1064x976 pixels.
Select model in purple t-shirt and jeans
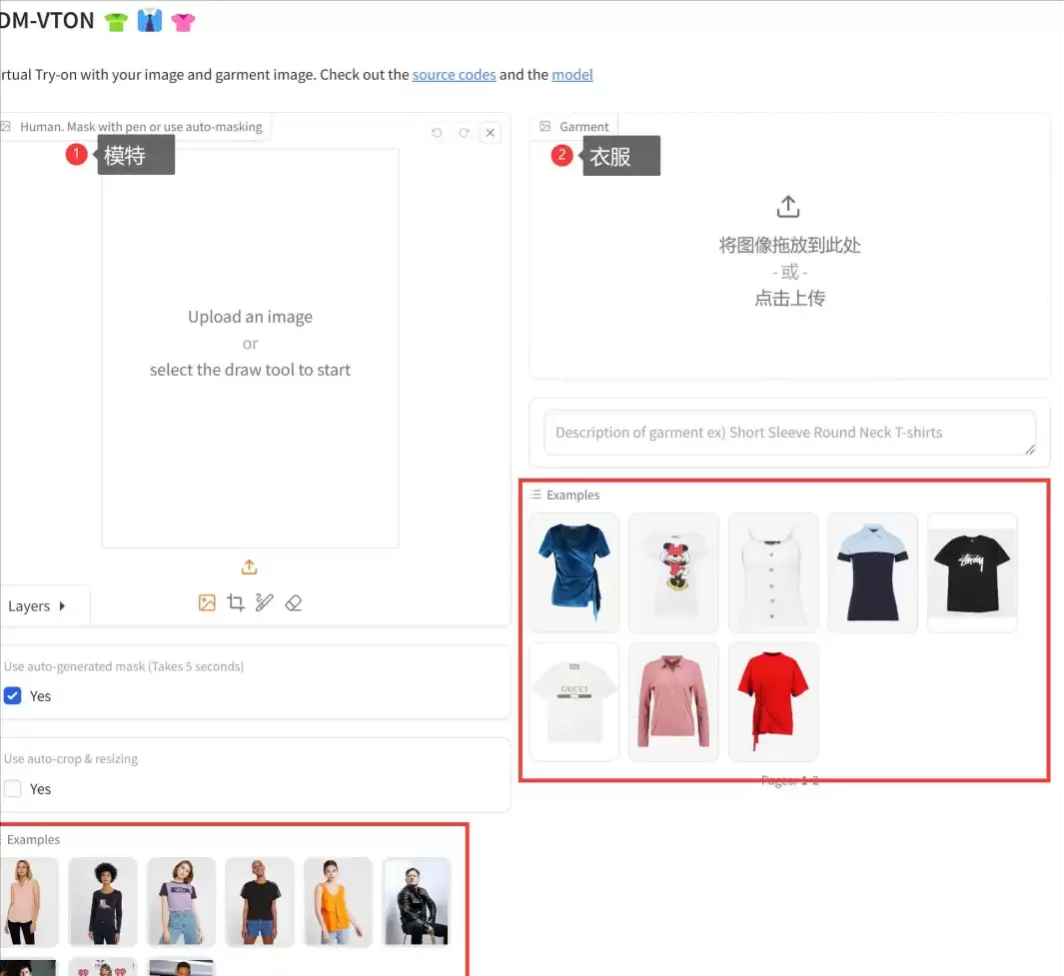click(x=181, y=902)
